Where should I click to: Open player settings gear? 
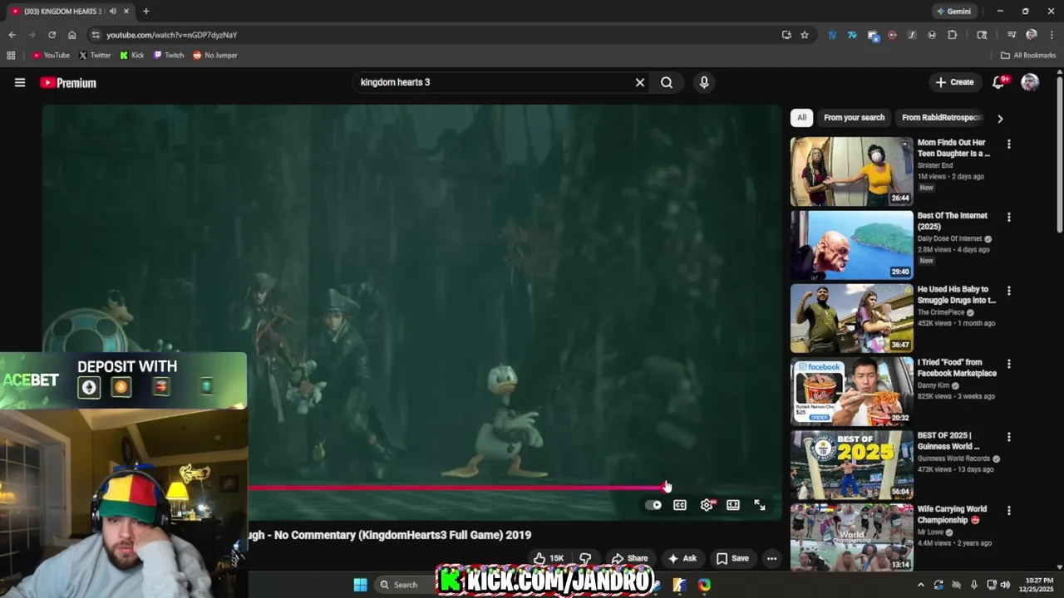pyautogui.click(x=707, y=505)
